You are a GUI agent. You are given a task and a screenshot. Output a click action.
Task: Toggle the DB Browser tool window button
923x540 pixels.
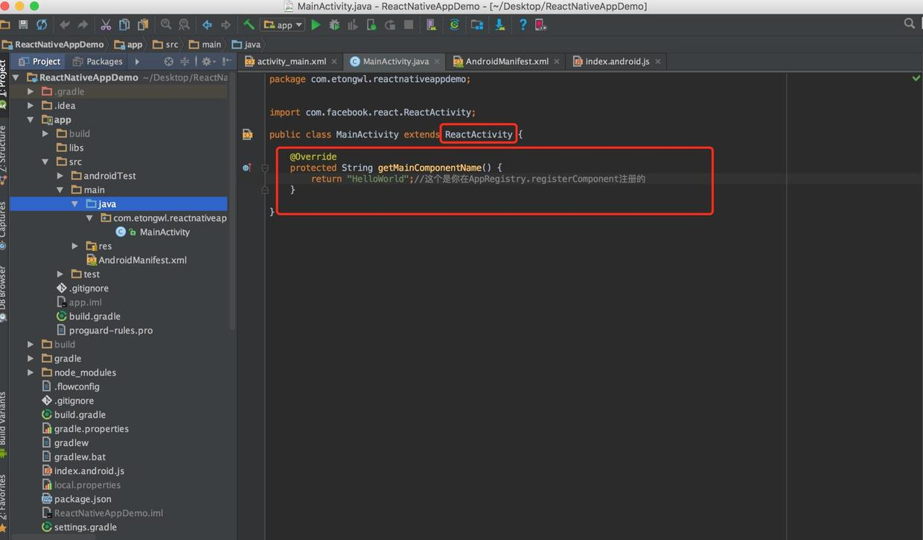click(x=3, y=293)
